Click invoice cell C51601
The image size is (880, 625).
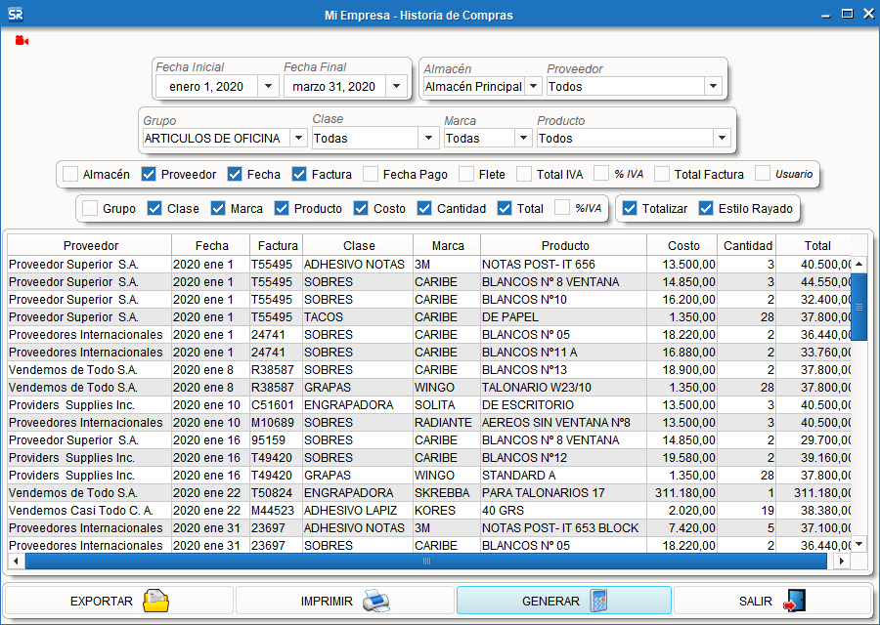pos(276,404)
